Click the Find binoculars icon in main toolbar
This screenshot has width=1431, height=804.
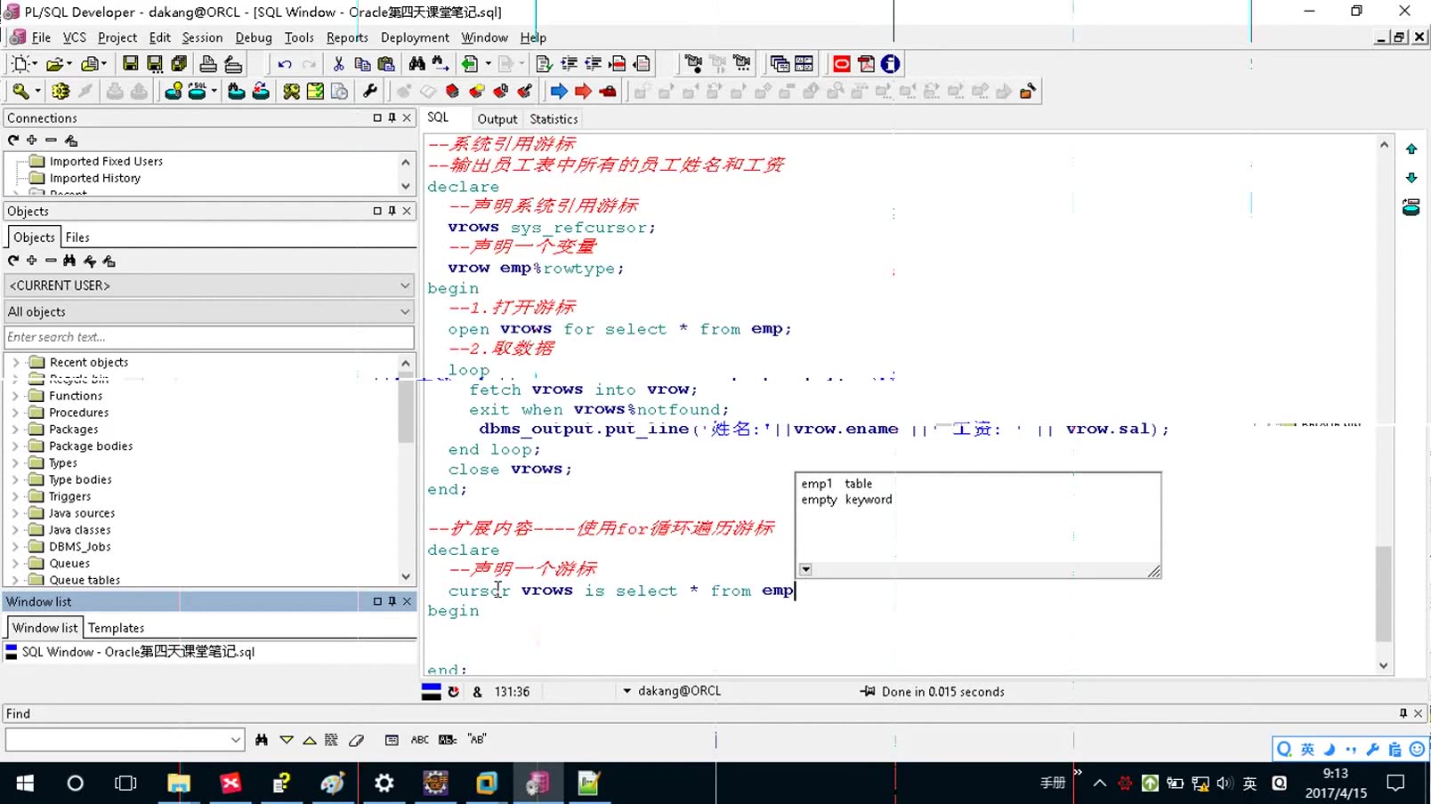(416, 64)
